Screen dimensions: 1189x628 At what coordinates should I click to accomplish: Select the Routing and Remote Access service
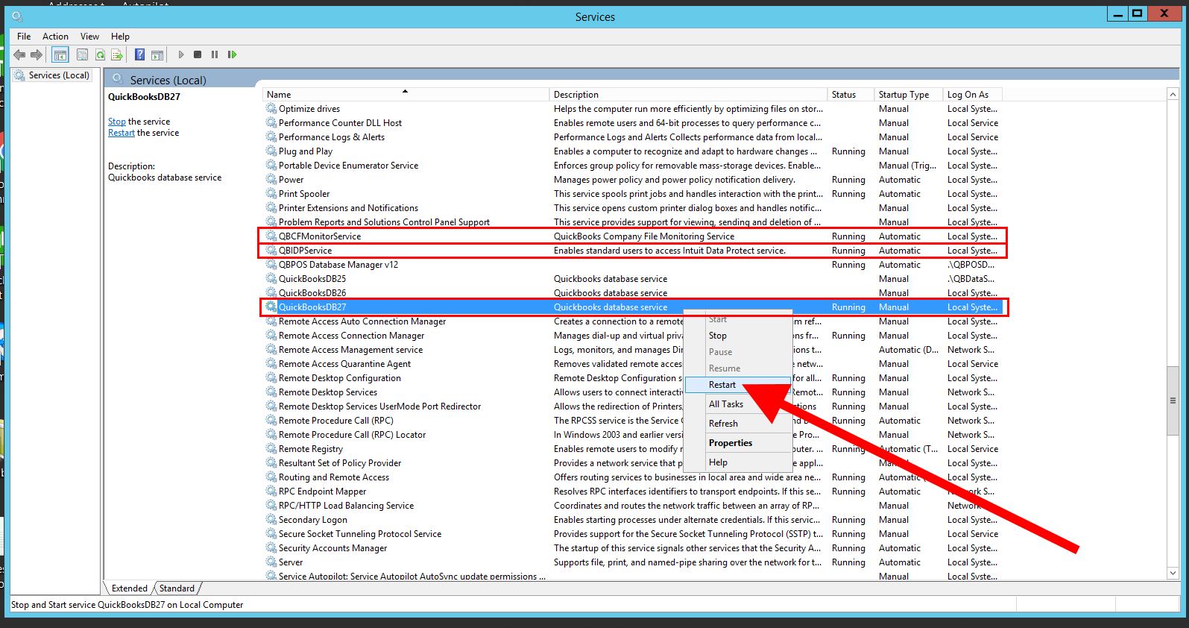[634, 477]
